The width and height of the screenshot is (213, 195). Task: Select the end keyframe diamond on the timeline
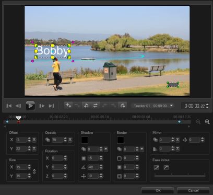[x=179, y=122]
